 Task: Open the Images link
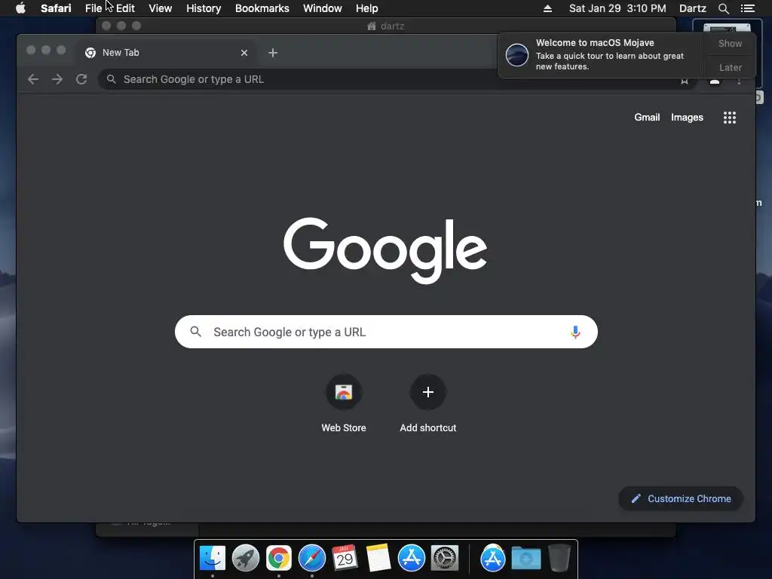[x=687, y=117]
